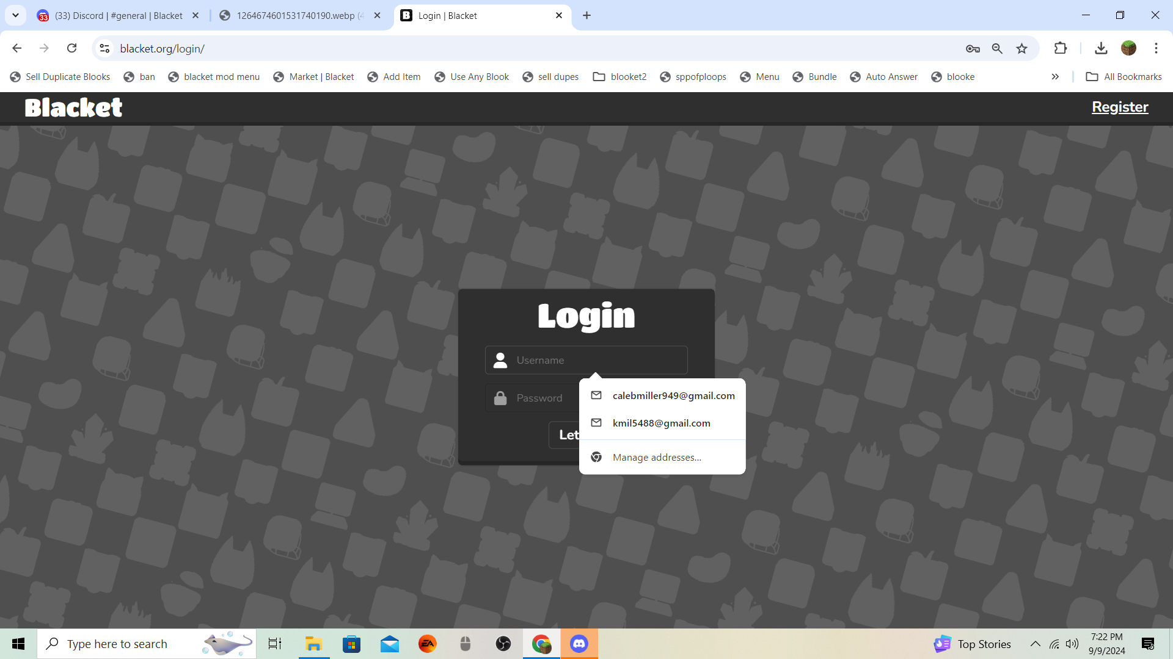Reload the Blacket login page
Viewport: 1173px width, 659px height.
coord(71,48)
